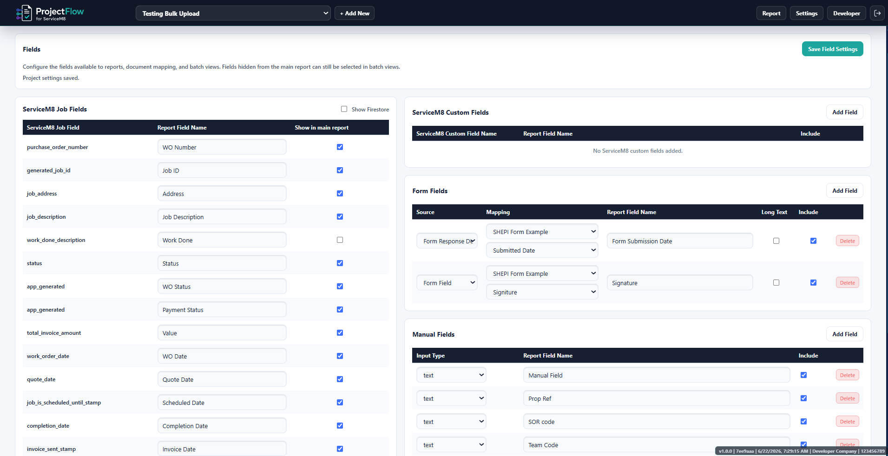The height and width of the screenshot is (456, 888).
Task: Open the Settings page
Action: pos(807,13)
